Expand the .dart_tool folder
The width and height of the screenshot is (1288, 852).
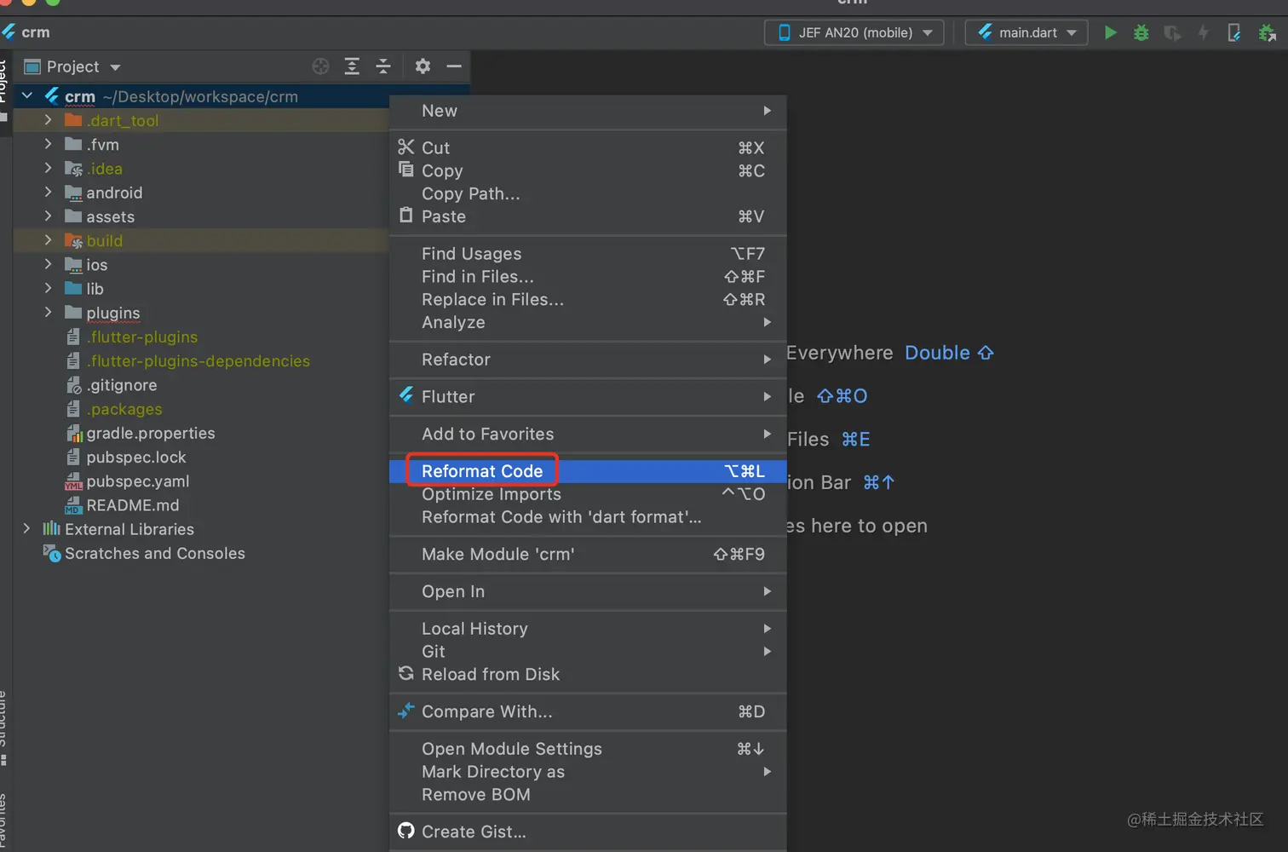click(x=49, y=120)
